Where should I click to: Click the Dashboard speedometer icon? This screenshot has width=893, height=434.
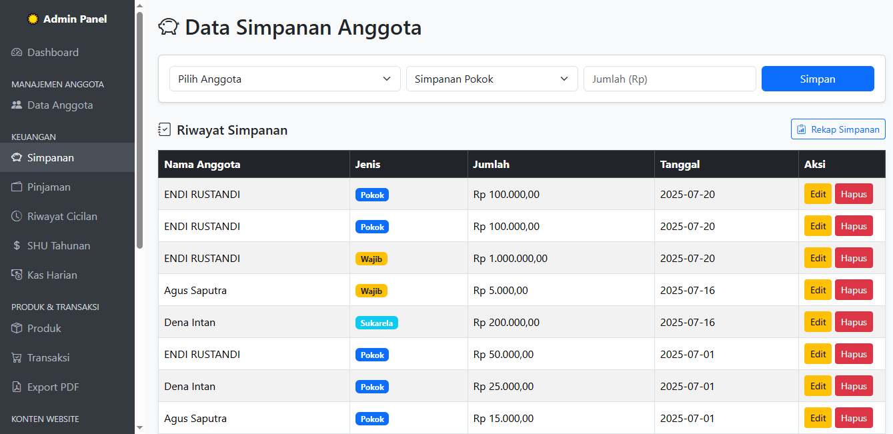[17, 53]
